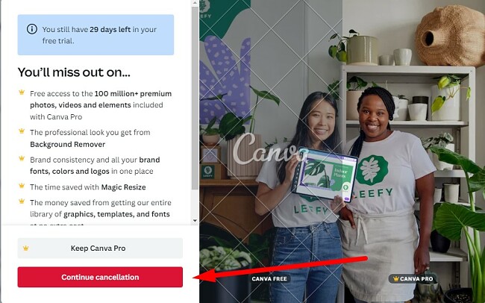Click the crown beside brand fonts bullet
This screenshot has width=485, height=303.
(22, 159)
